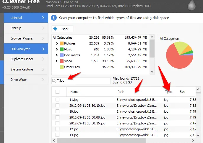Viewport: 203px width, 143px height.
Task: Click the file list scroll-up arrow
Action: pos(198,89)
